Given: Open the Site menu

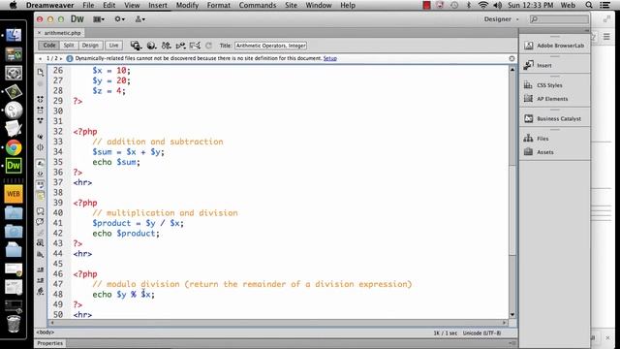Looking at the screenshot, I should point(291,5).
